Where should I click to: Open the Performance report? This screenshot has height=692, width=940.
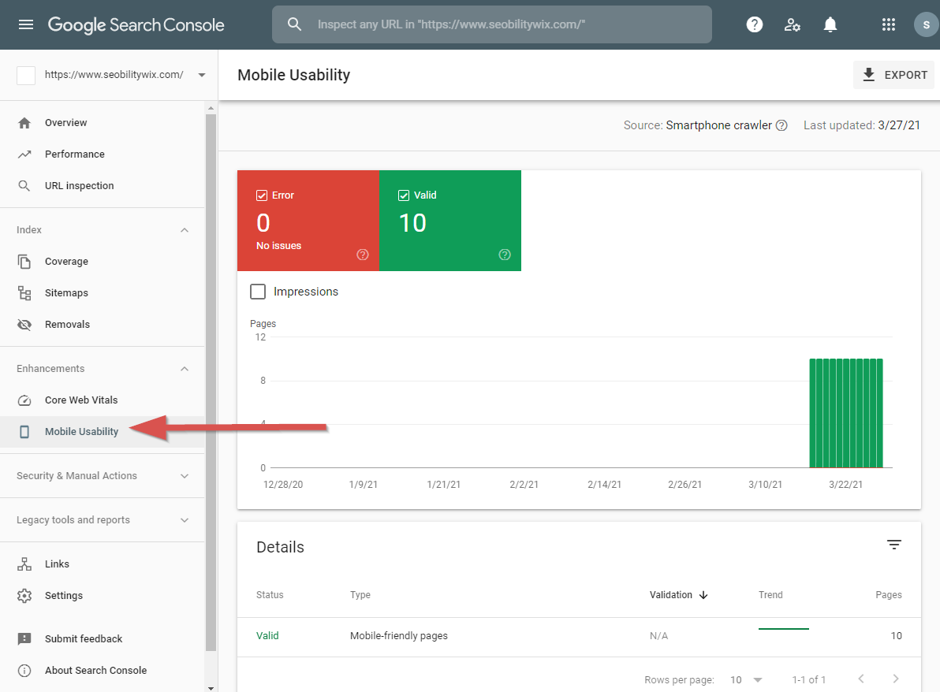click(x=75, y=154)
